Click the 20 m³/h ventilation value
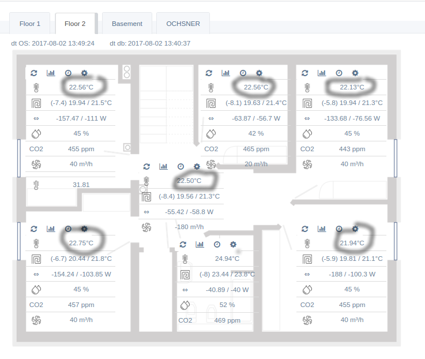Image resolution: width=425 pixels, height=359 pixels. coord(256,164)
